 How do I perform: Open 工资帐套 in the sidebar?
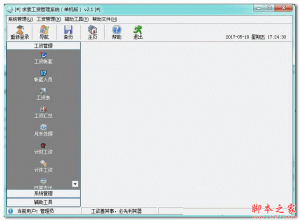(x=43, y=58)
